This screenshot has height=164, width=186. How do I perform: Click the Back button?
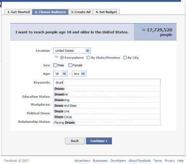tap(75, 141)
